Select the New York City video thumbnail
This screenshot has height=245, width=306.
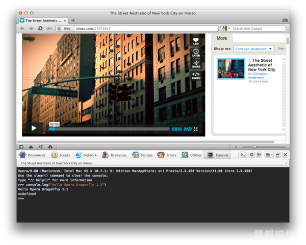[231, 69]
